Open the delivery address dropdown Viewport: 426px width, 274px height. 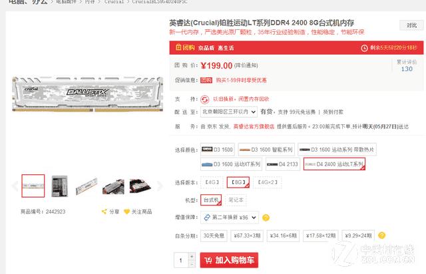(x=229, y=112)
